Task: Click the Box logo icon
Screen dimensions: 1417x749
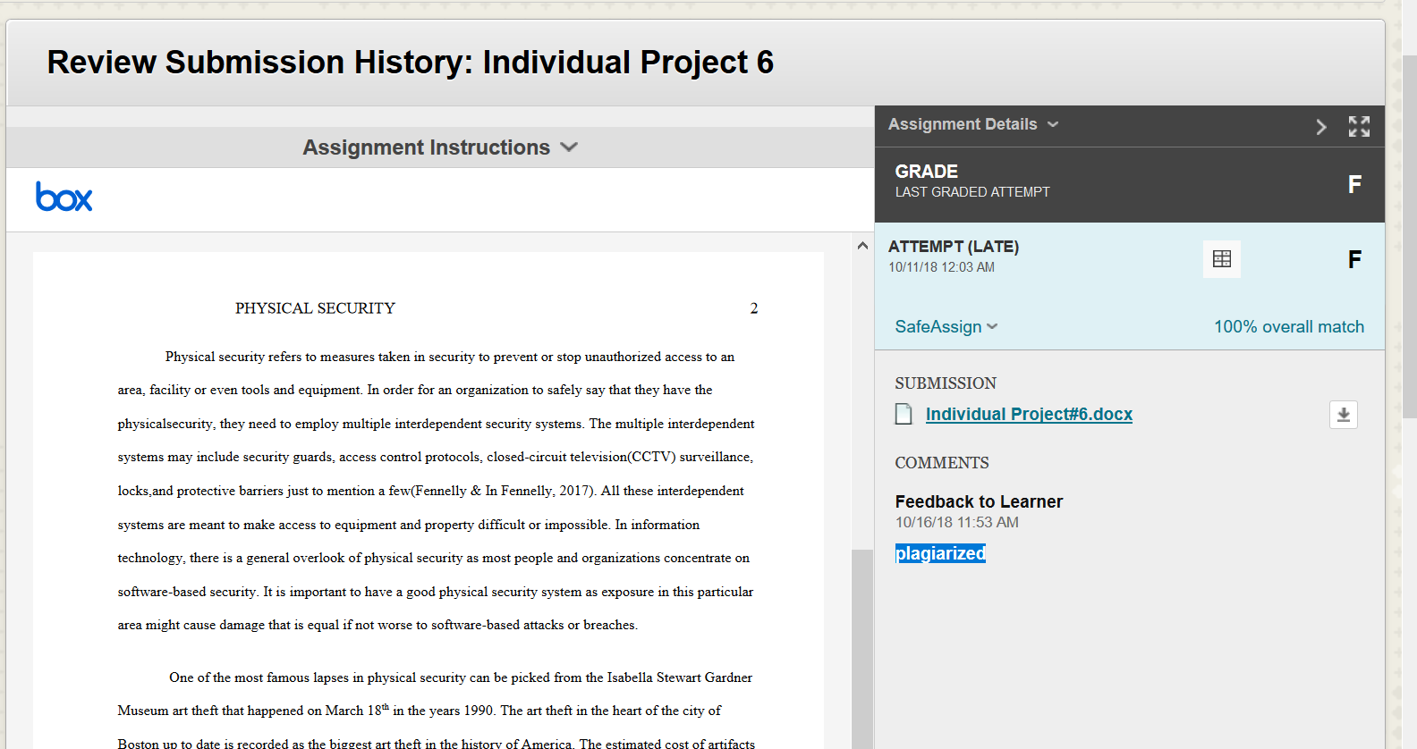Action: point(64,197)
